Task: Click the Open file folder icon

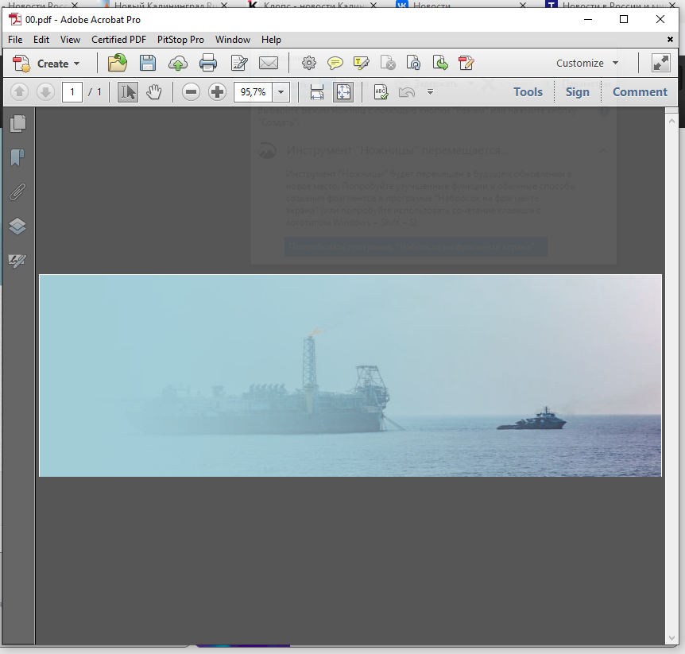Action: click(x=118, y=64)
